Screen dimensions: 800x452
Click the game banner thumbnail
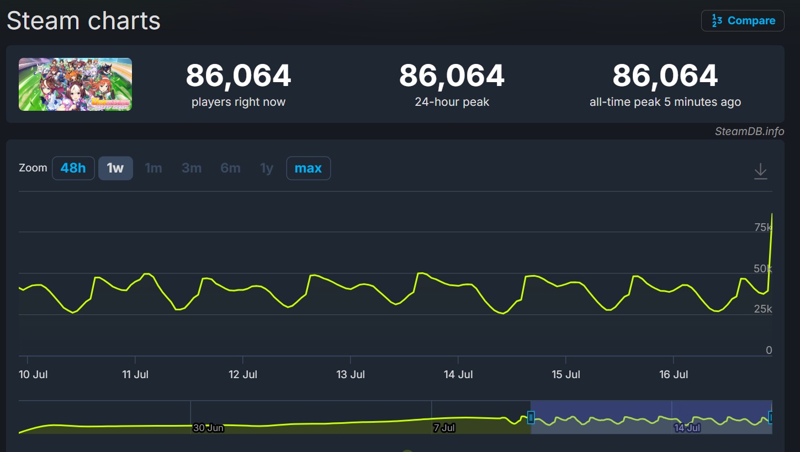75,84
